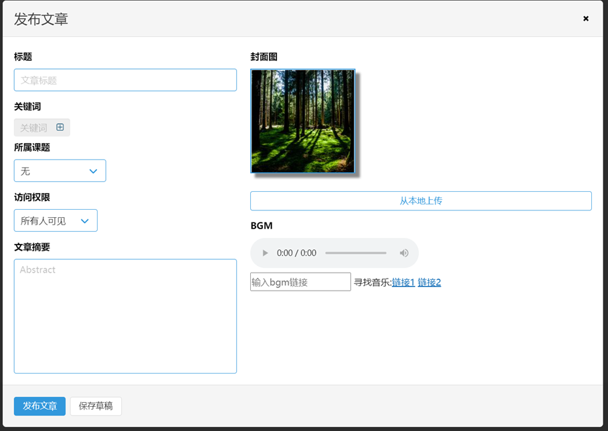Click the 发布文章 publish button
608x431 pixels.
coord(39,406)
